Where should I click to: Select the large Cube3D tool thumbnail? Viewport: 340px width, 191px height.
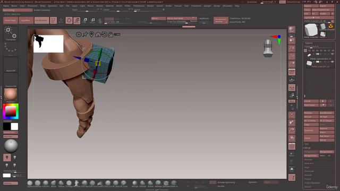311,30
